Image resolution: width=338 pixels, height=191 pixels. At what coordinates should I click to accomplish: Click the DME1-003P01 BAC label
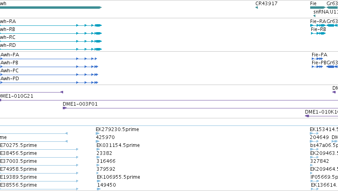[80, 104]
